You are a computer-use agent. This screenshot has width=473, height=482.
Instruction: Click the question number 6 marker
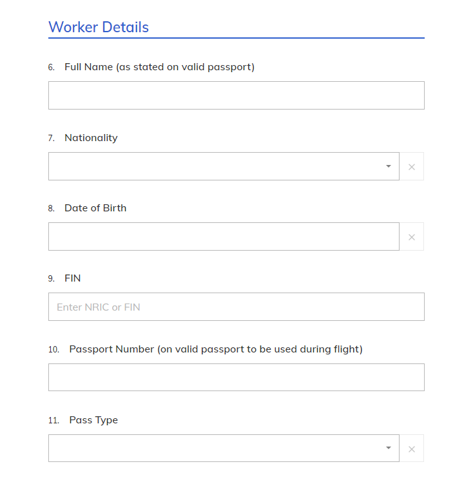click(51, 68)
